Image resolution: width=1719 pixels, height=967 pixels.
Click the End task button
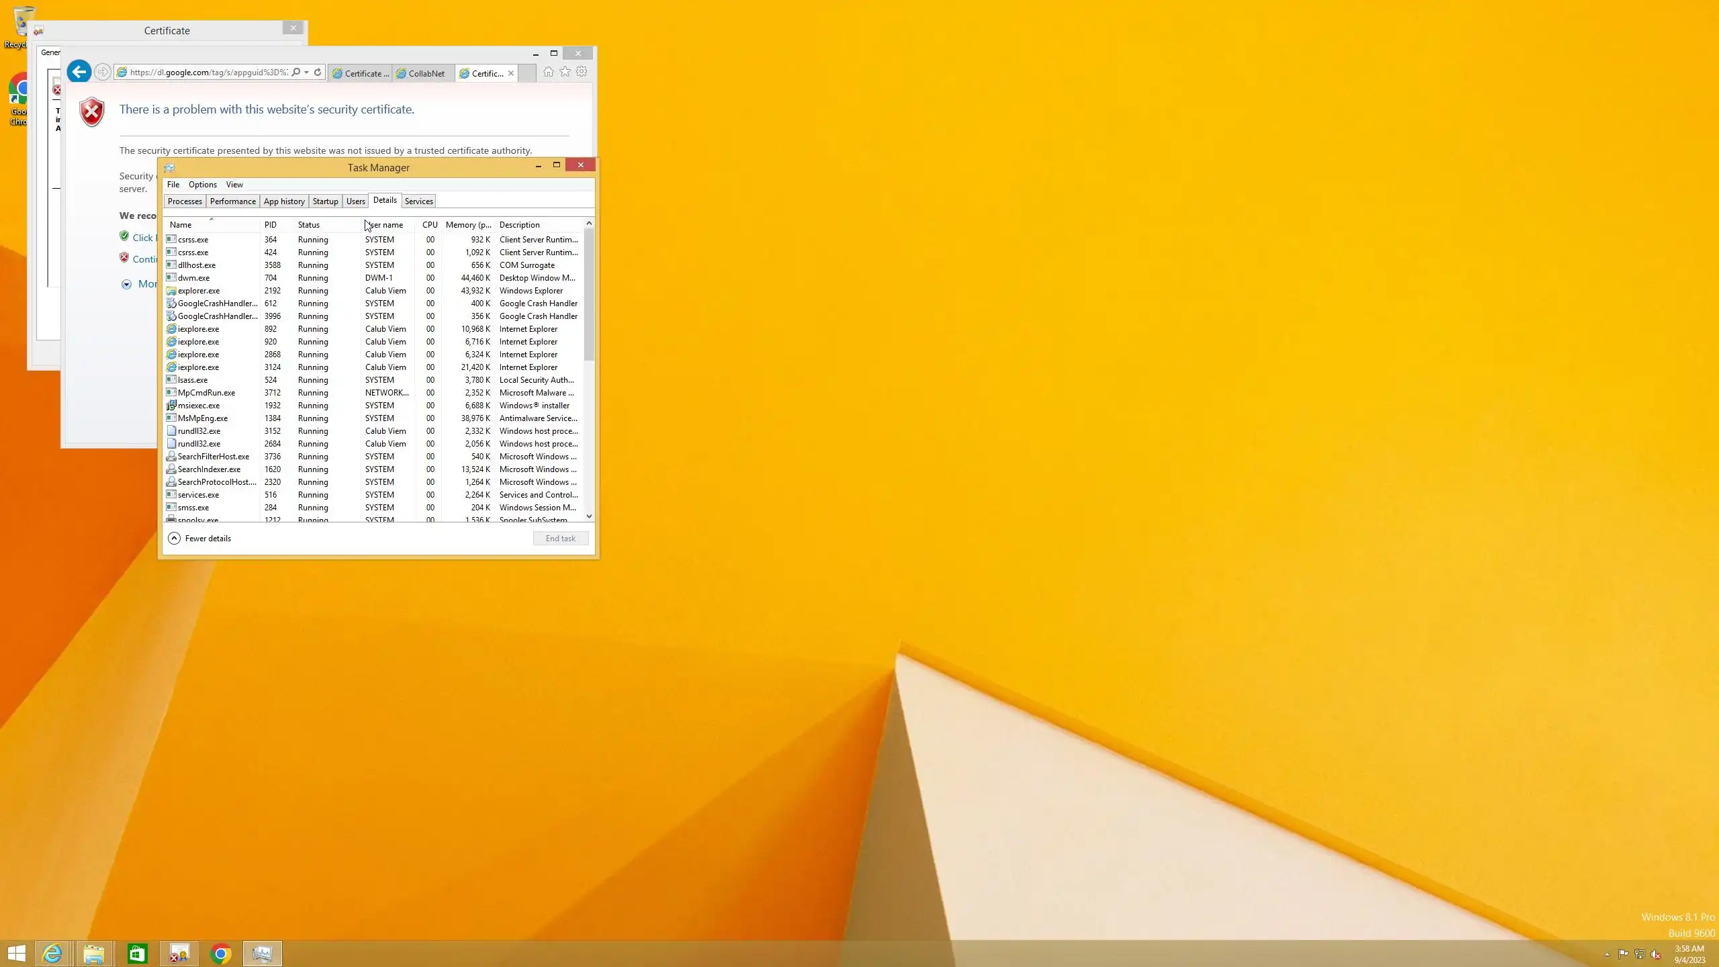560,539
